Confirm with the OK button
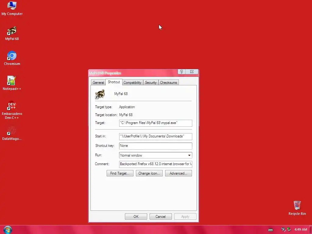The width and height of the screenshot is (312, 234). [136, 217]
